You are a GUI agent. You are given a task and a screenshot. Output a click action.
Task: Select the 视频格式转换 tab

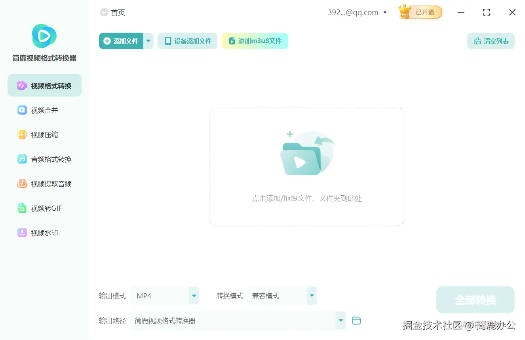tap(44, 85)
